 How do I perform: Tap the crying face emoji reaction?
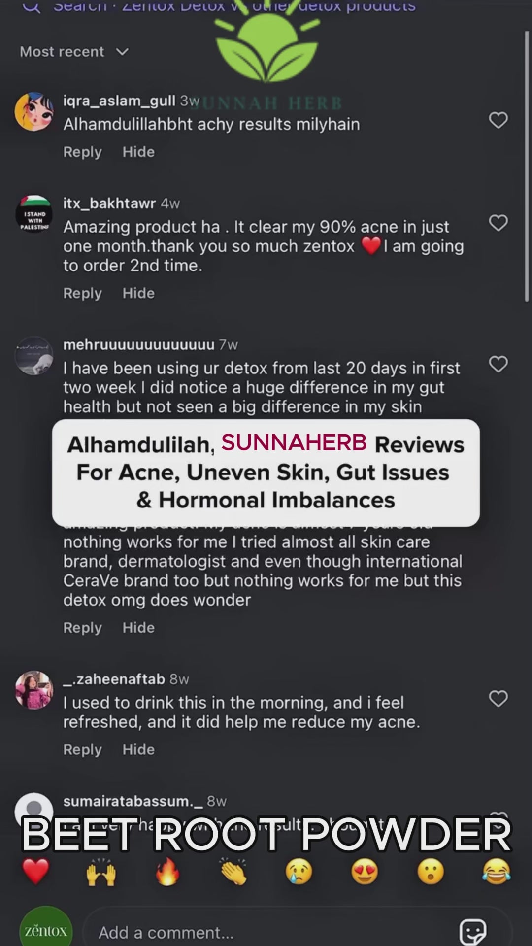coord(299,871)
